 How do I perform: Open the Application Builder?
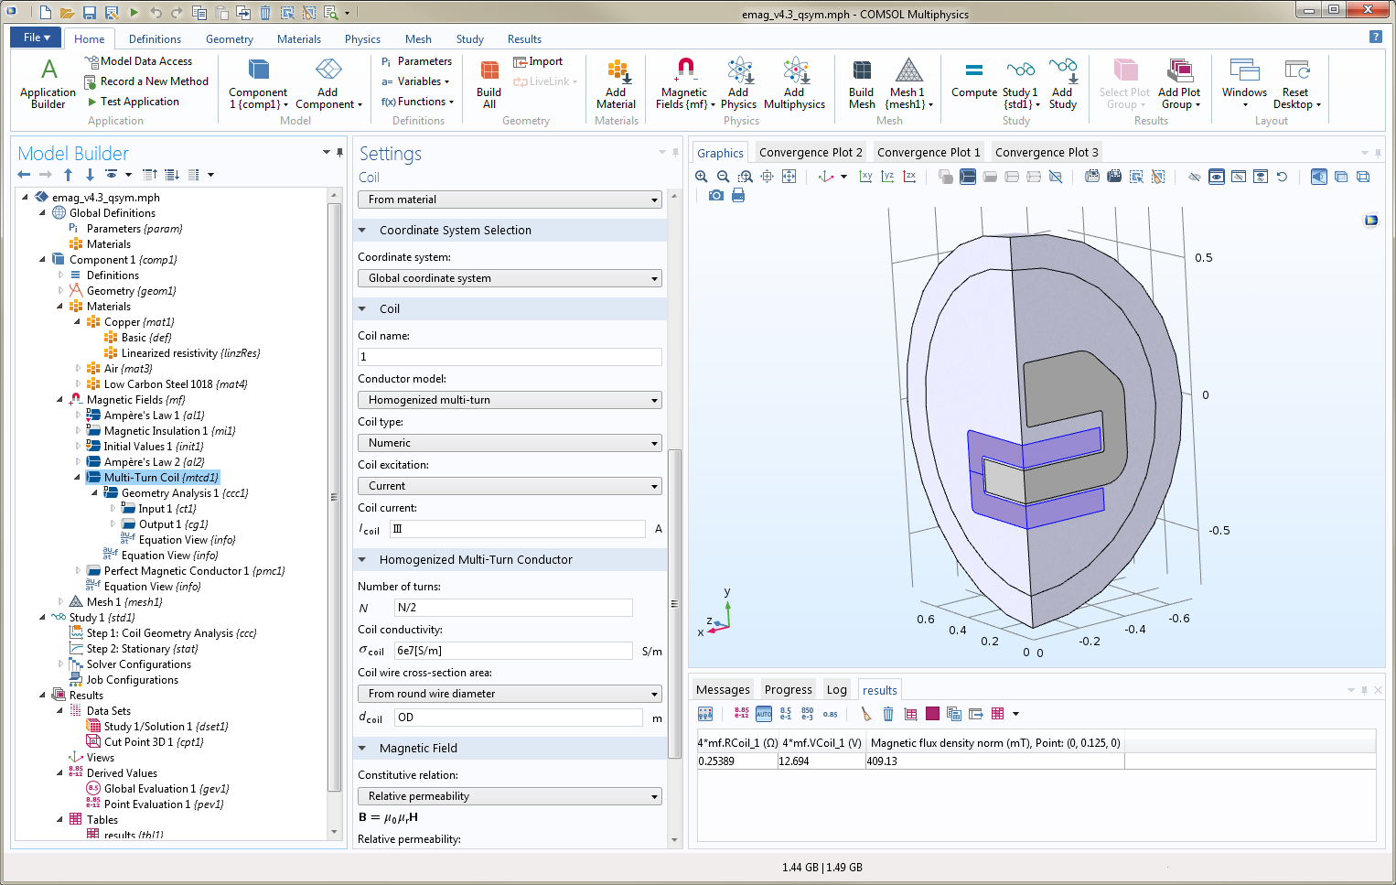(x=48, y=82)
